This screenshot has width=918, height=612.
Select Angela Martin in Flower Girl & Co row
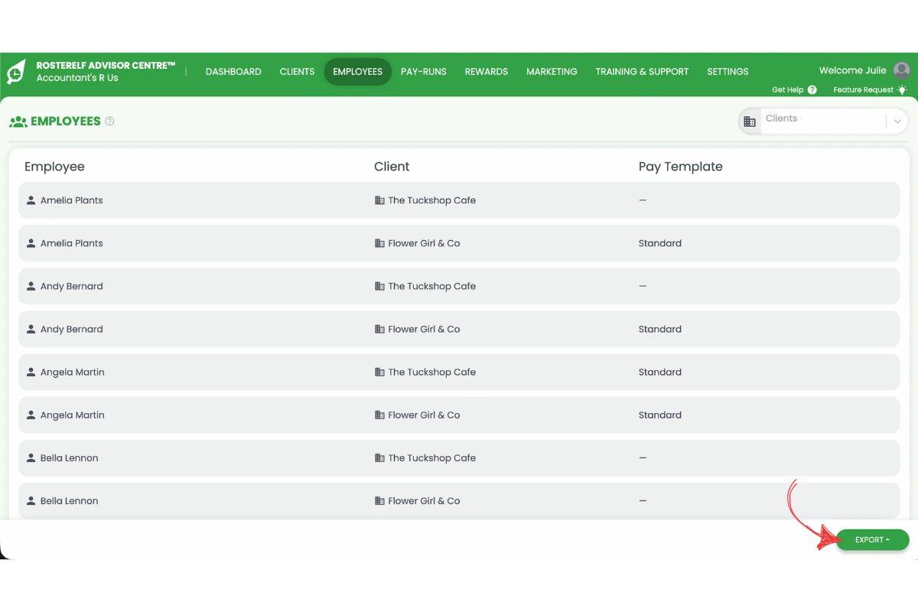[x=72, y=415]
